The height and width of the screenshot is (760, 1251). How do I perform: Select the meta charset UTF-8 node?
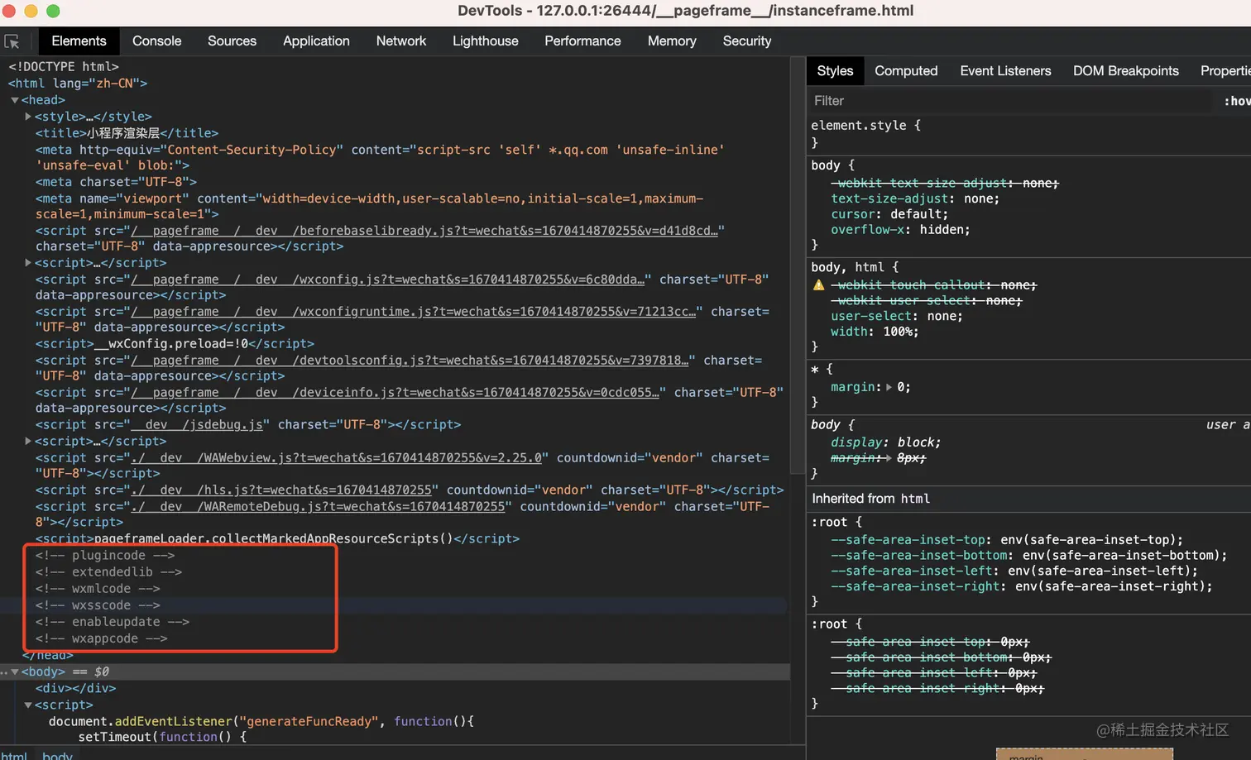(x=116, y=182)
